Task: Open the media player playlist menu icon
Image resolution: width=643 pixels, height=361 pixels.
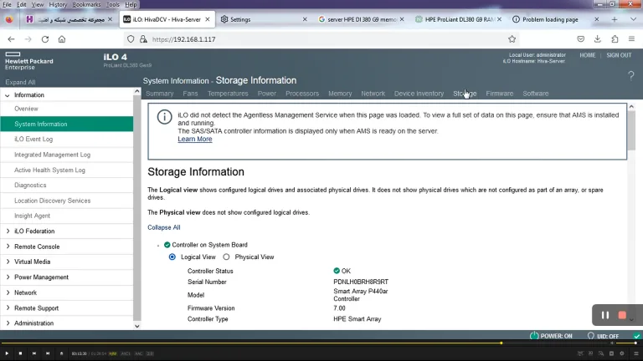Action: [x=636, y=353]
